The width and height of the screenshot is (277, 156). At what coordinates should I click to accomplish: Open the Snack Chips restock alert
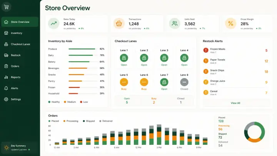click(x=235, y=72)
